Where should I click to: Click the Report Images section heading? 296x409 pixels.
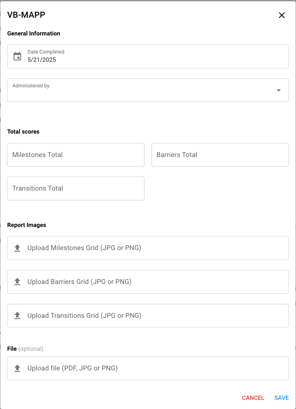click(27, 225)
